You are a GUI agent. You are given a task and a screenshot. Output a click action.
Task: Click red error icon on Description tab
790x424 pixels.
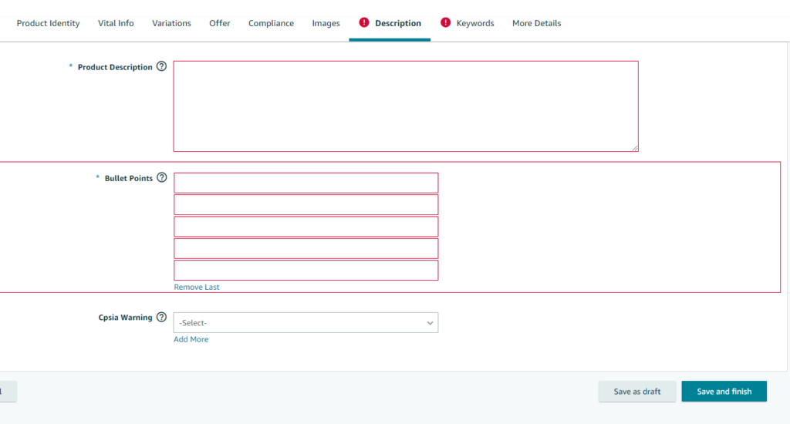364,23
